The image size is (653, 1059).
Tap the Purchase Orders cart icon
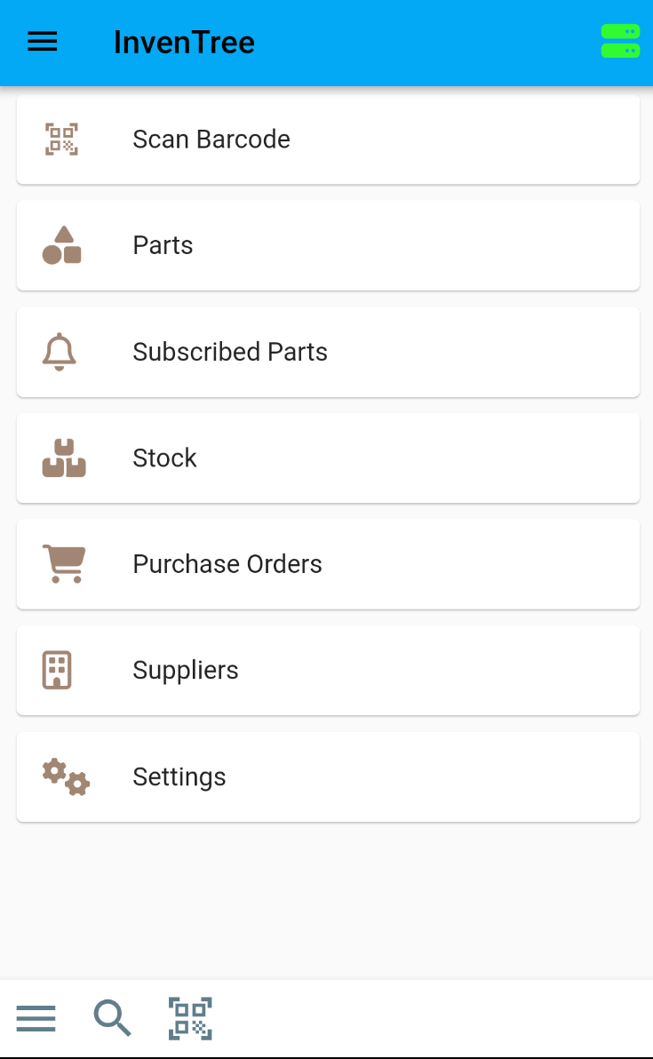(x=64, y=564)
